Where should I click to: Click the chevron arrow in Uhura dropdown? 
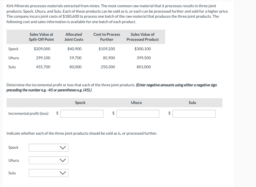[x=63, y=160]
